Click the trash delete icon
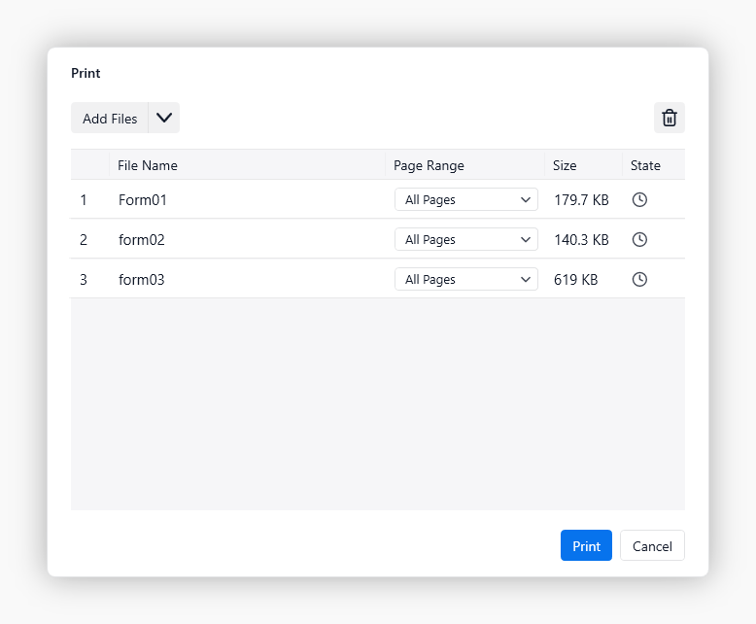The width and height of the screenshot is (756, 624). tap(669, 118)
